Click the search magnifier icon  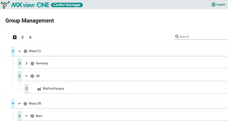177,36
